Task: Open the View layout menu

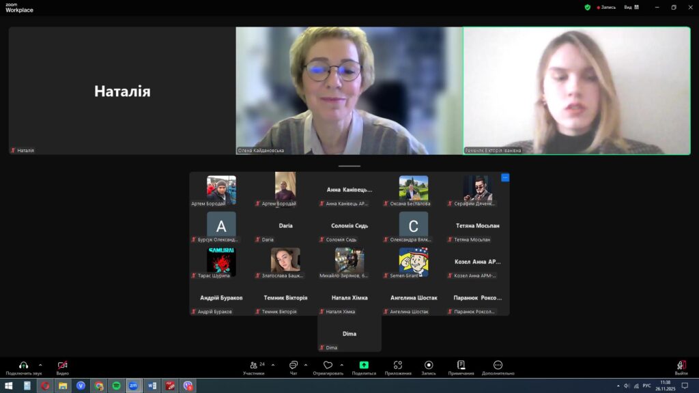Action: tap(631, 7)
